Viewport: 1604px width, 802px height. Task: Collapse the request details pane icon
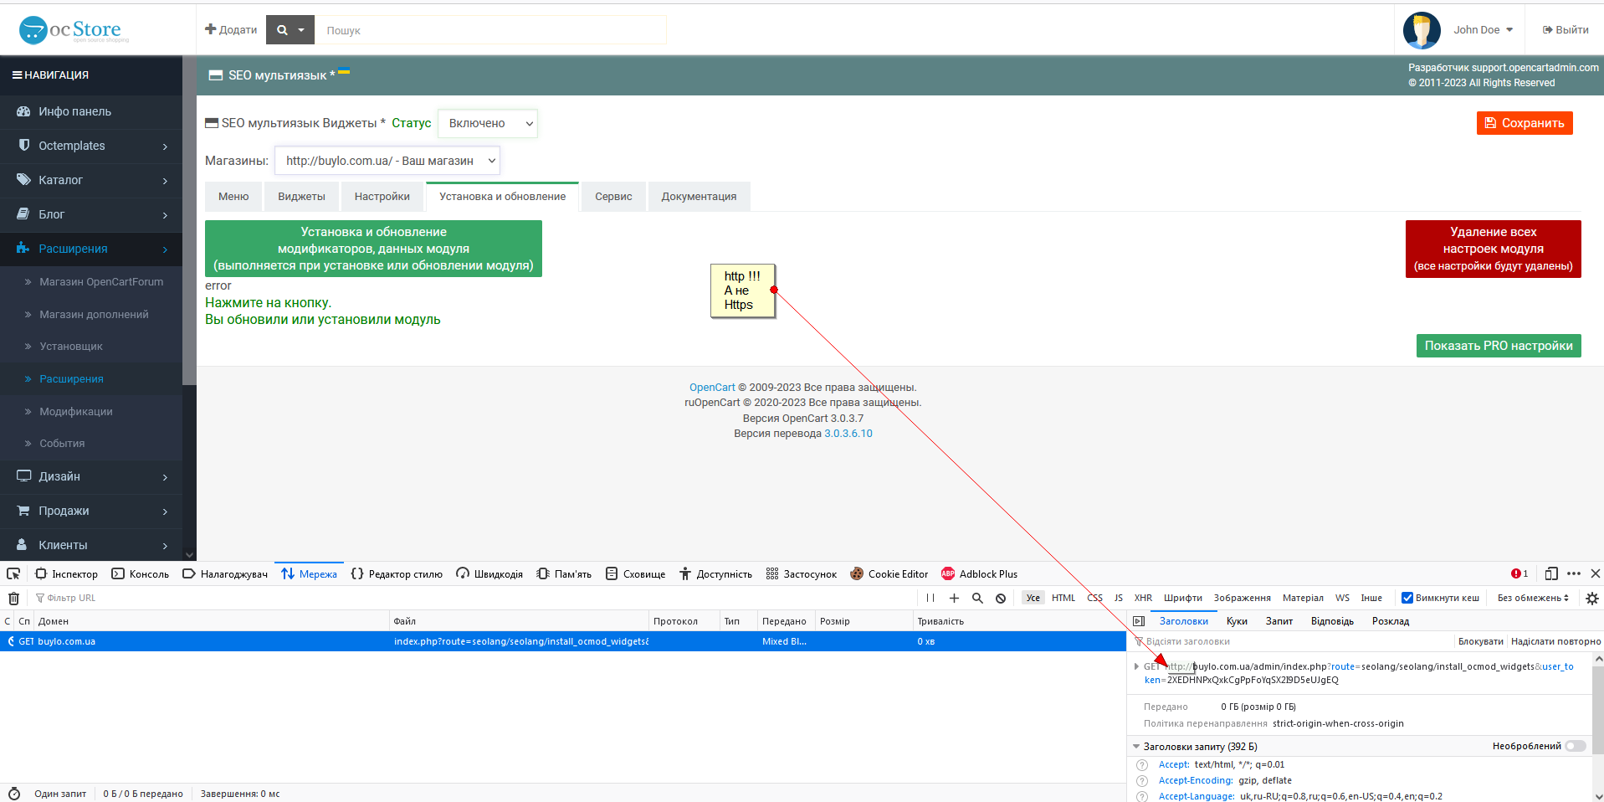coord(1139,621)
